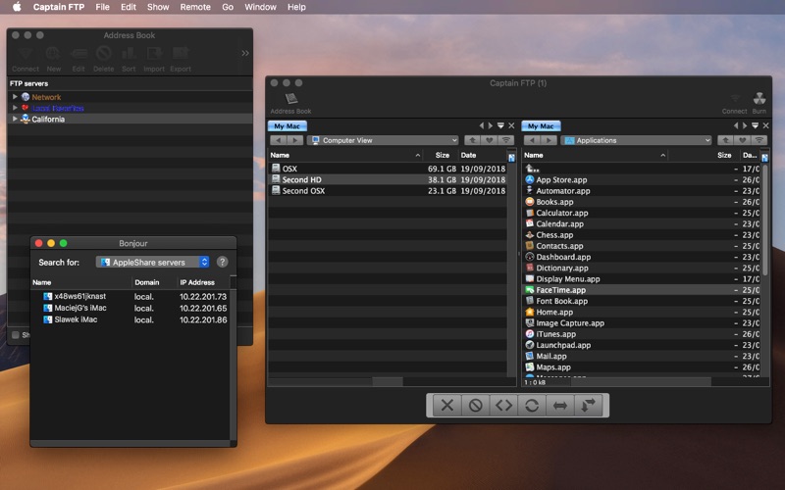
Task: Click the wifi button in left pane
Action: [506, 140]
